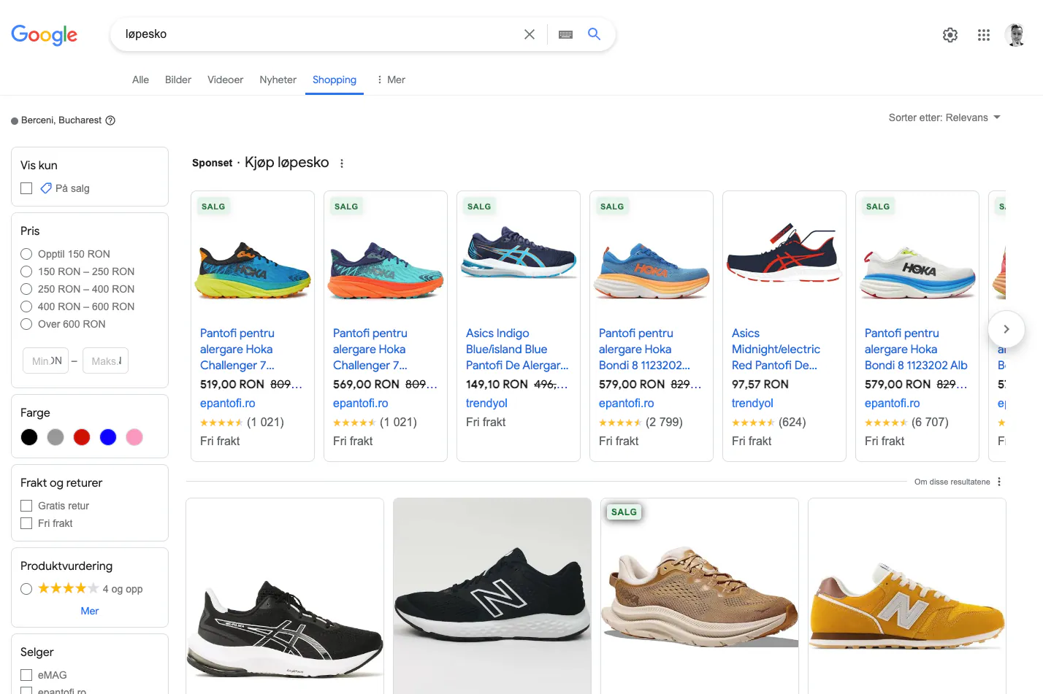Select the 150 RON – 250 RON price range

click(x=26, y=271)
